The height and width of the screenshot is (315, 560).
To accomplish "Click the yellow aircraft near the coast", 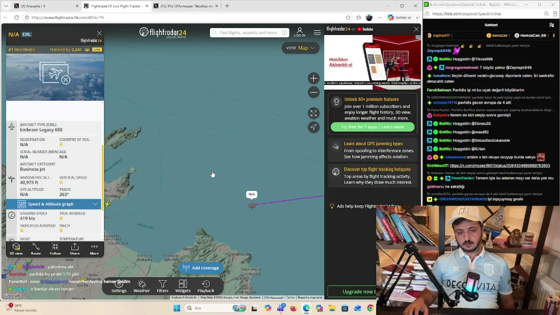I will 107,203.
